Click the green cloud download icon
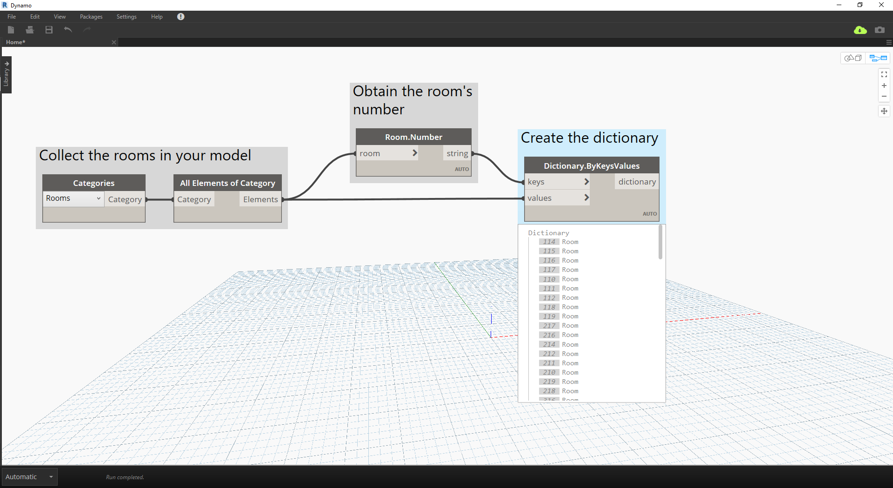Screen dimensions: 893x488 (x=860, y=30)
